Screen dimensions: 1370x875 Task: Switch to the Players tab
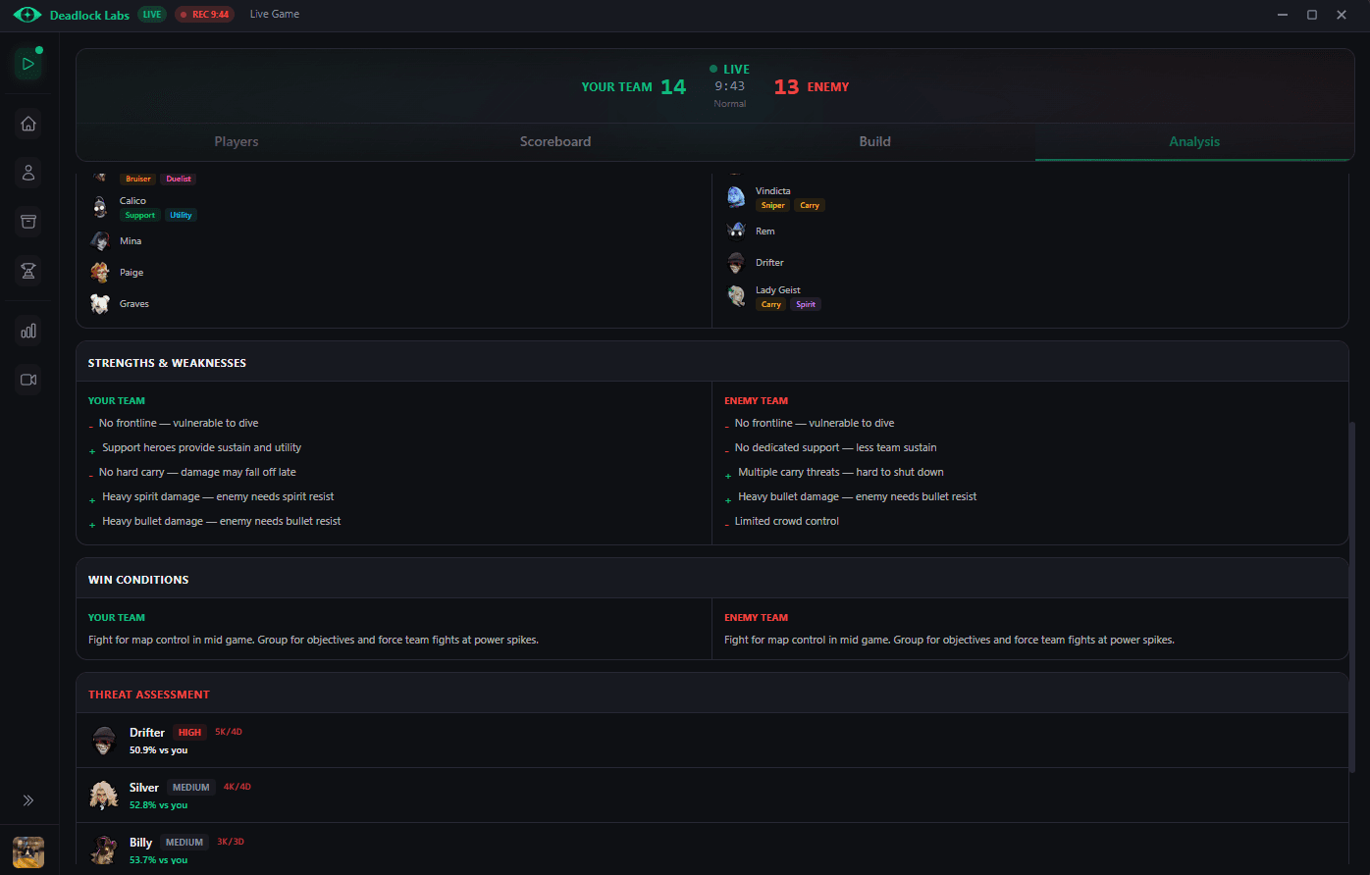click(x=236, y=141)
